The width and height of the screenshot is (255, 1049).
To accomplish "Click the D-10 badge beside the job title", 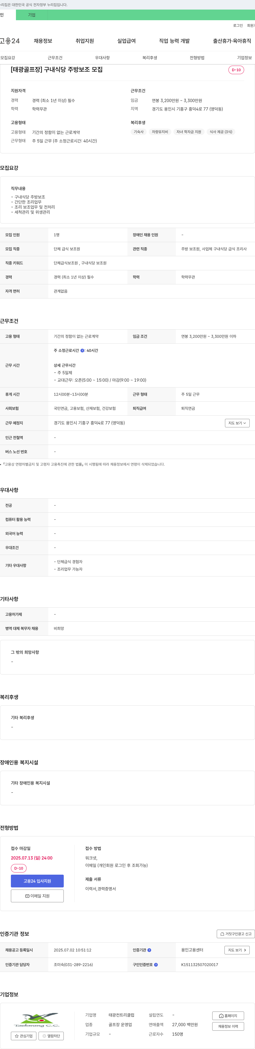I will click(236, 70).
